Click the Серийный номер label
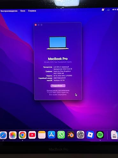 coord(45,78)
